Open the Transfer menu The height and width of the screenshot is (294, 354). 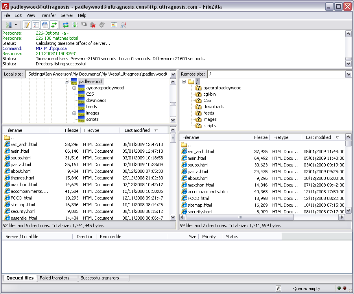click(48, 15)
